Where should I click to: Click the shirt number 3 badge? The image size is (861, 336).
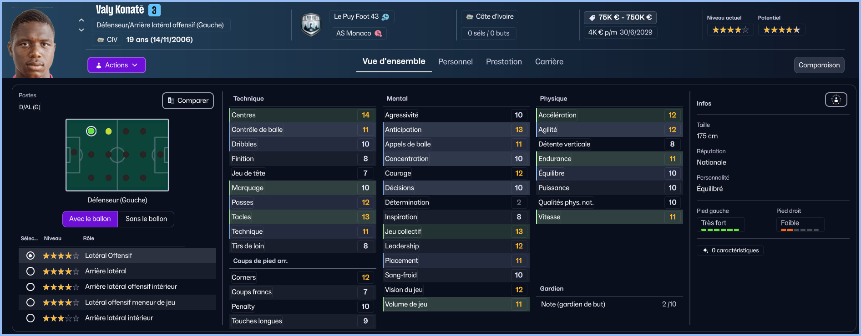(x=154, y=10)
